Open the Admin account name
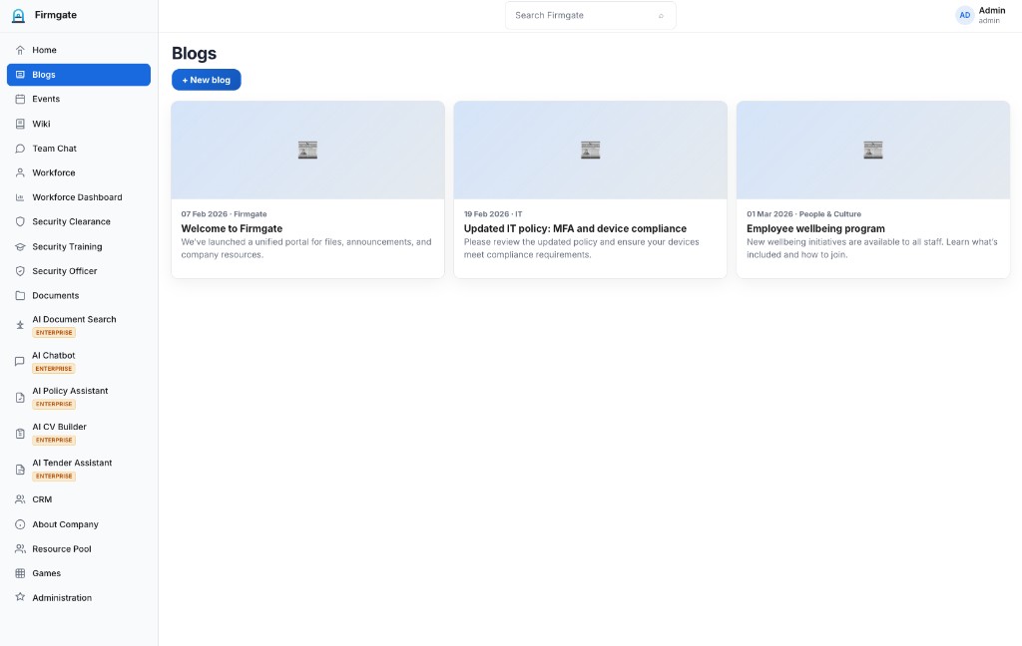1022x646 pixels. pos(991,10)
